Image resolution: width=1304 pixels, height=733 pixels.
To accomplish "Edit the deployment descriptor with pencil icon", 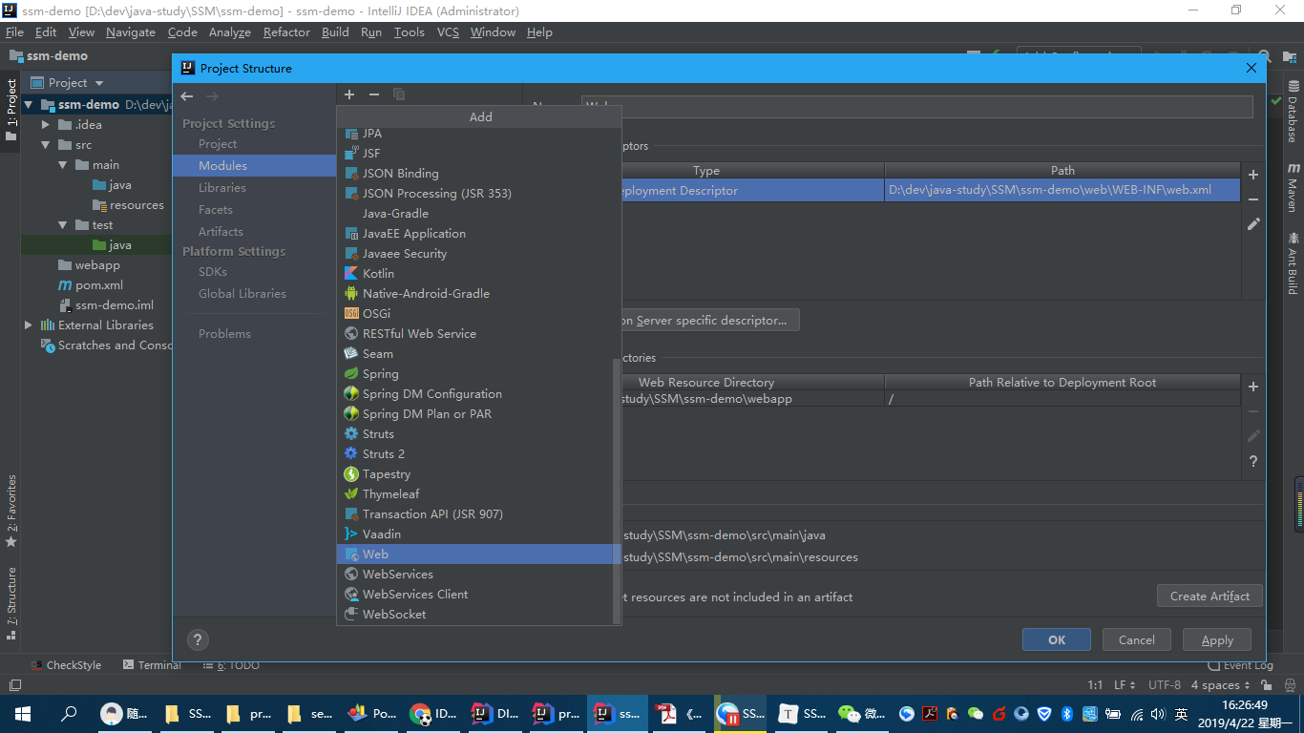I will [1253, 224].
